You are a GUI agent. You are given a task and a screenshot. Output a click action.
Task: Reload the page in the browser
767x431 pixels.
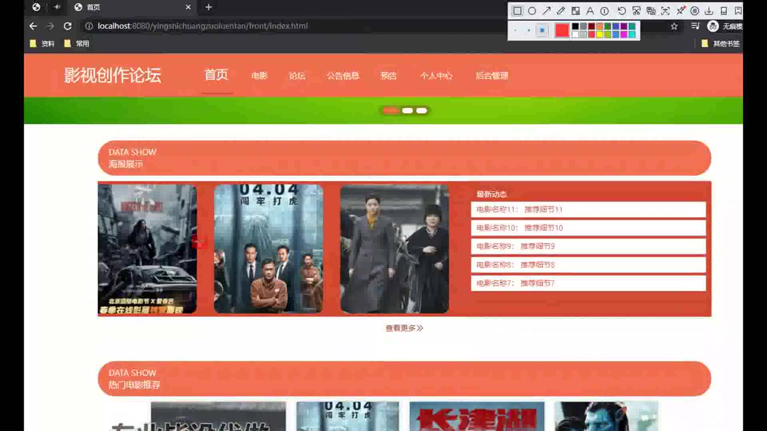[68, 26]
